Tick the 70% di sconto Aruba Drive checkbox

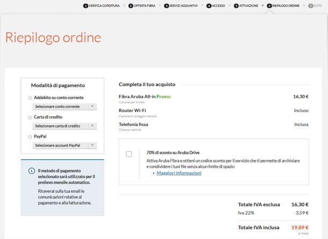coord(129,154)
